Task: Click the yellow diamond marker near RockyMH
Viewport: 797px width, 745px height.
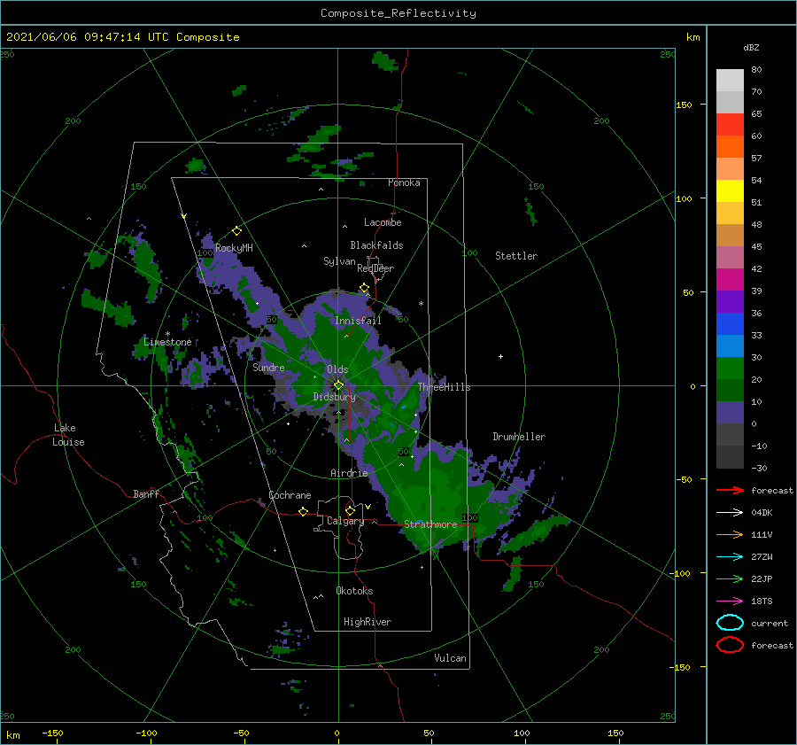Action: click(x=236, y=231)
